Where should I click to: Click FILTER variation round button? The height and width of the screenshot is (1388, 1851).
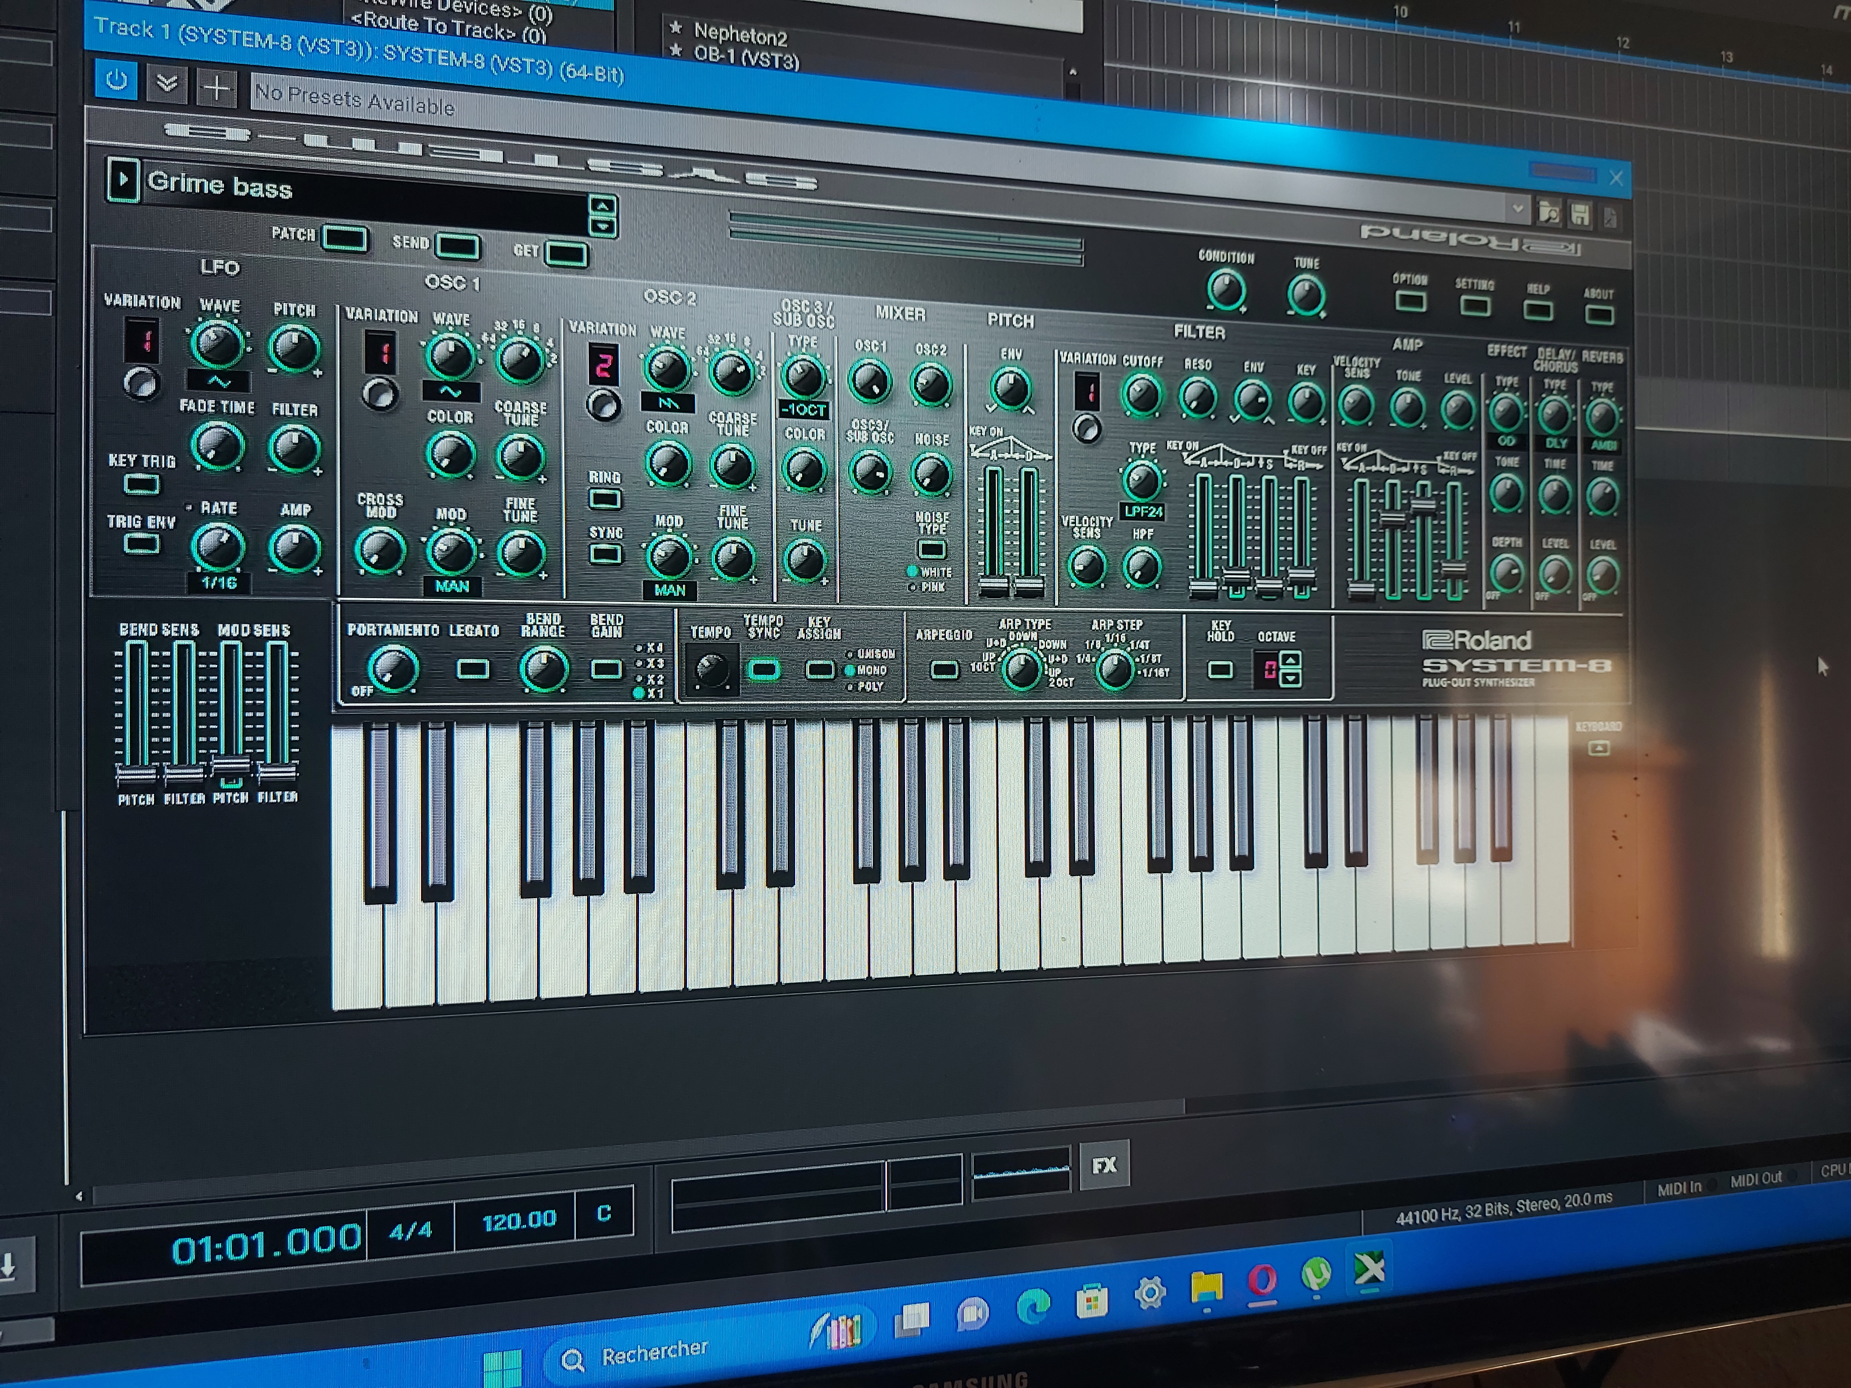1086,429
